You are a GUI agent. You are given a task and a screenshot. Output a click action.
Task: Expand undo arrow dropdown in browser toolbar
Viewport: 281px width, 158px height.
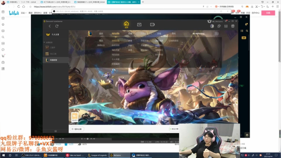pos(264,7)
